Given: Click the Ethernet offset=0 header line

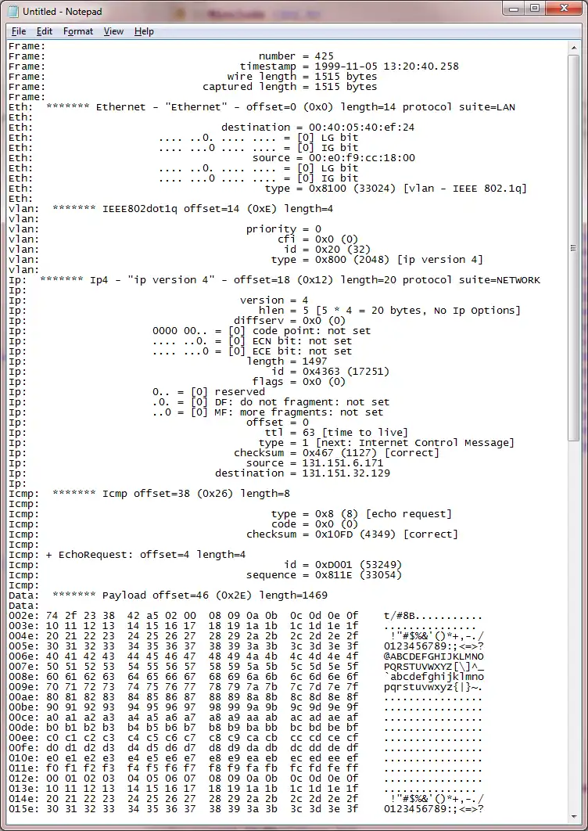Looking at the screenshot, I should (x=281, y=107).
